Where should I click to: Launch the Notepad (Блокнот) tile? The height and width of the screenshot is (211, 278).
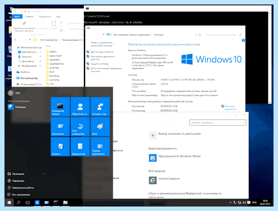(60, 147)
